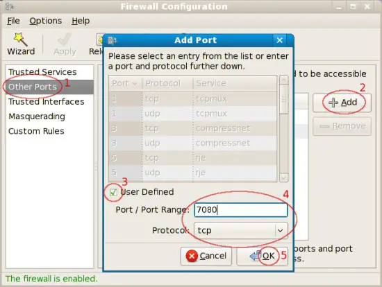Screen dimensions: 382x287
Task: Click the plus icon on Add button
Action: pyautogui.click(x=333, y=103)
